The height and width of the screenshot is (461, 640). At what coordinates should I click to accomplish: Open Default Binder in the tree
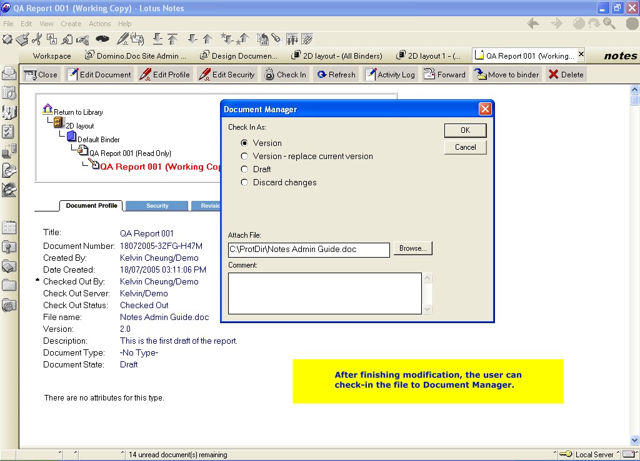click(x=98, y=140)
